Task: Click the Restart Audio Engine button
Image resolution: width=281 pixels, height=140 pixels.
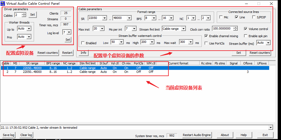Action: [x=197, y=135]
